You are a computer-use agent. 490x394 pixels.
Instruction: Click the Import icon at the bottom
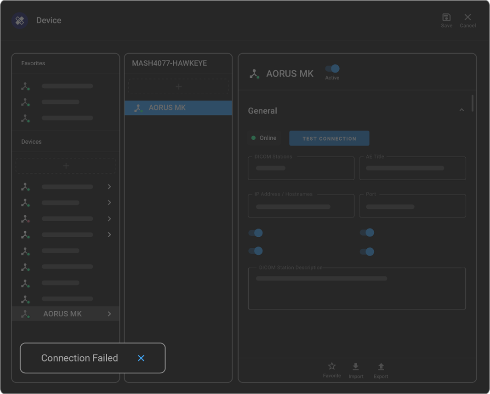(356, 367)
